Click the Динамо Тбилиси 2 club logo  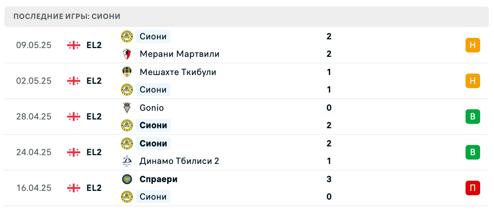pos(127,161)
